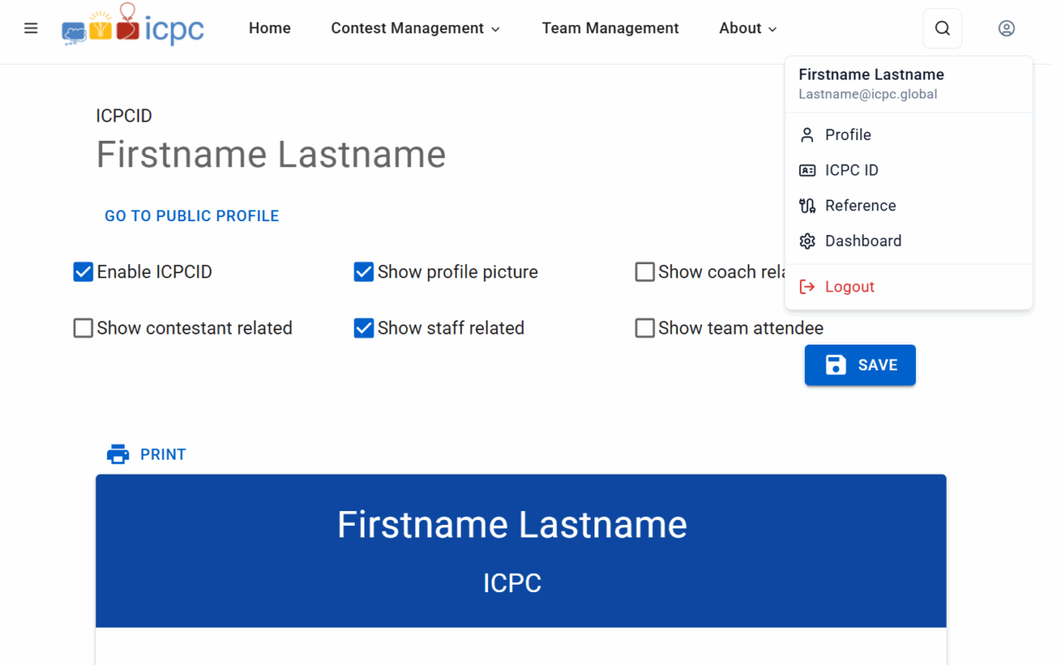This screenshot has width=1061, height=665.
Task: Open the hamburger navigation menu
Action: tap(31, 28)
